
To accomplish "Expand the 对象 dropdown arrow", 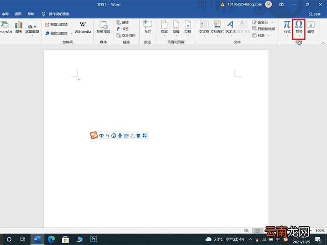I will tap(269, 35).
